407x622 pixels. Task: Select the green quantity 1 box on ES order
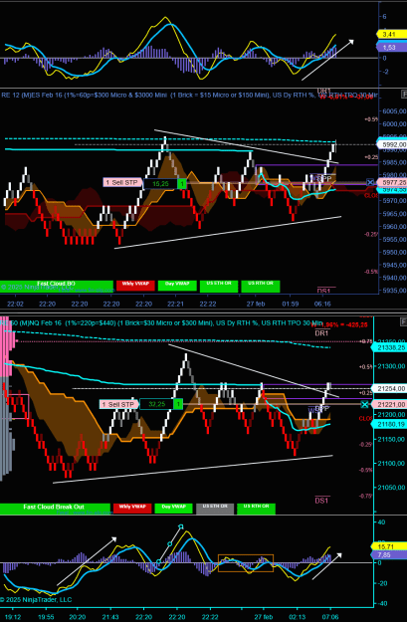181,184
